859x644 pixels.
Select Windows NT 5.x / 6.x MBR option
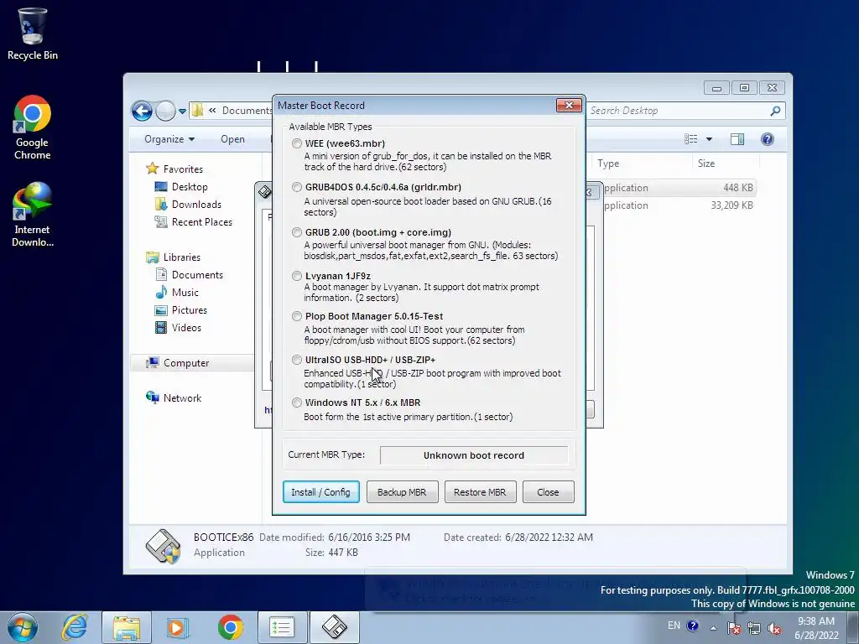pos(296,402)
